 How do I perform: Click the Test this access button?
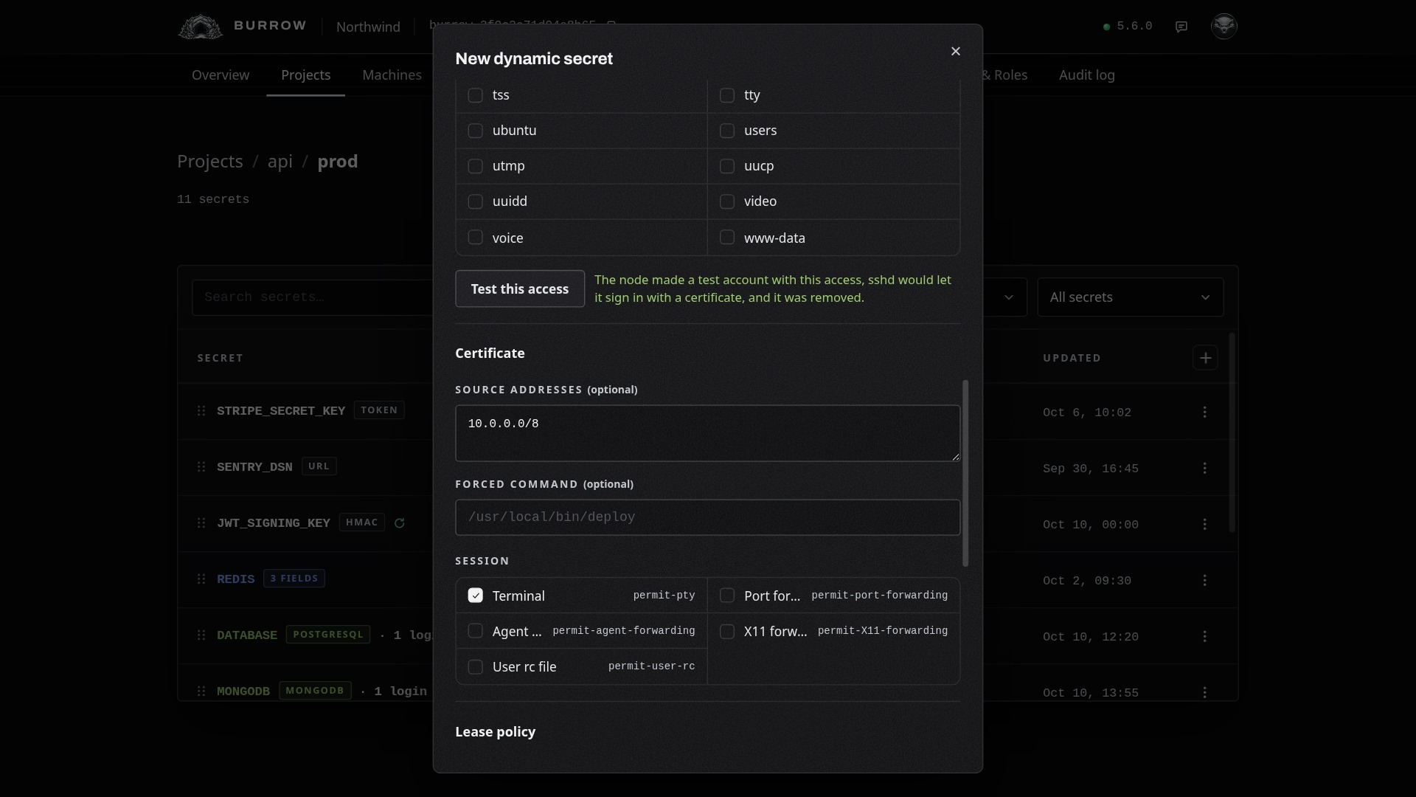520,289
